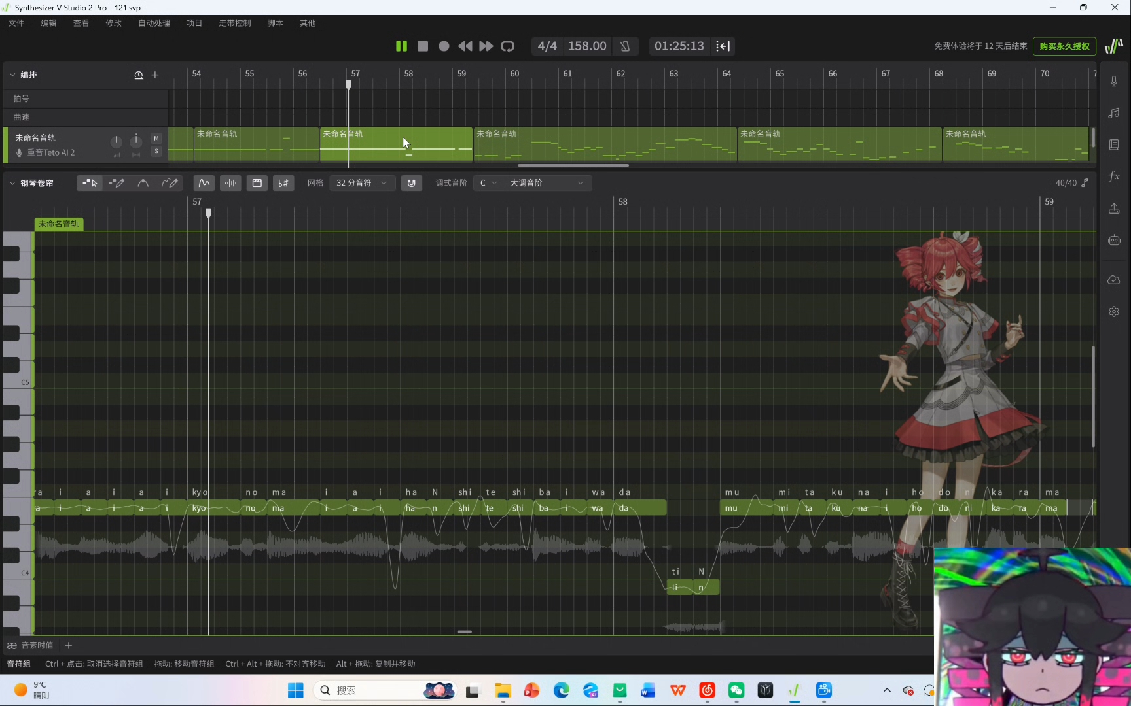Viewport: 1131px width, 706px height.
Task: Select the note pencil tool
Action: [117, 183]
